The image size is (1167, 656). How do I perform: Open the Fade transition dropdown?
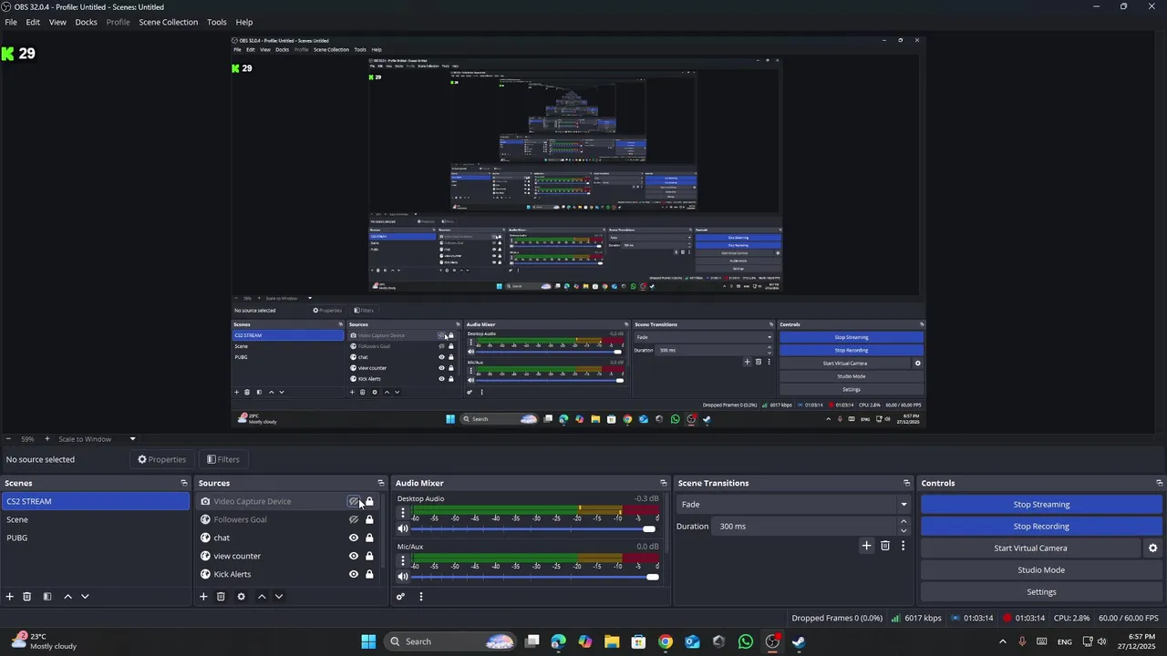coord(794,505)
